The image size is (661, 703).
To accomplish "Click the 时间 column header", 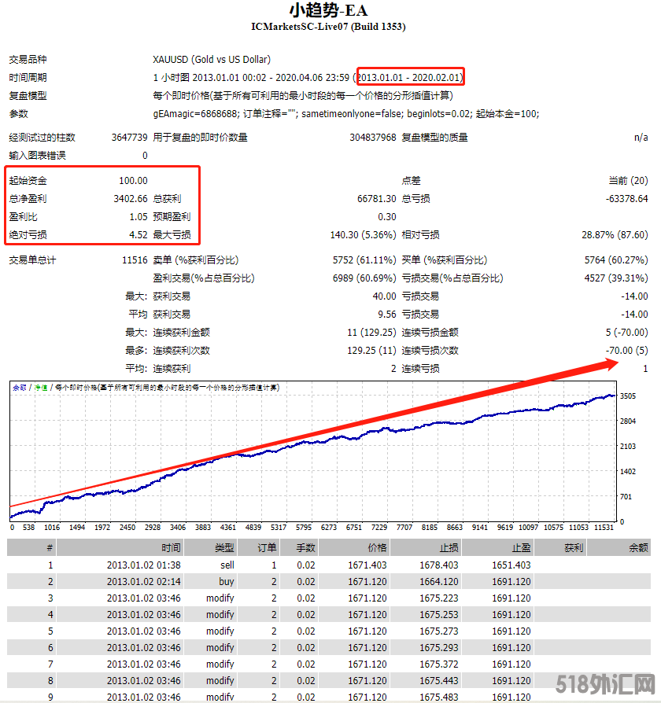I will [x=171, y=547].
